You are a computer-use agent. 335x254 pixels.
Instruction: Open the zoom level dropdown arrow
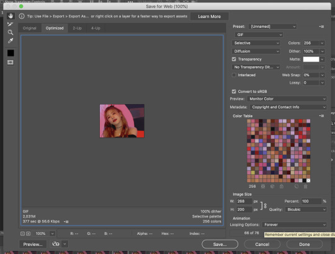point(52,234)
